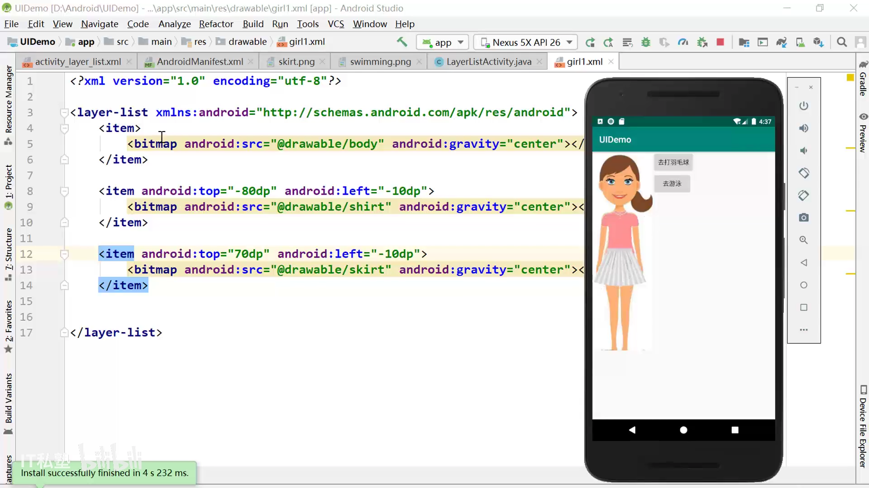This screenshot has height=488, width=869.
Task: Collapse the first item tag fold on line 4
Action: [64, 128]
